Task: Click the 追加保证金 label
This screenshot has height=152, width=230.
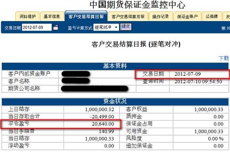Action: point(139,146)
